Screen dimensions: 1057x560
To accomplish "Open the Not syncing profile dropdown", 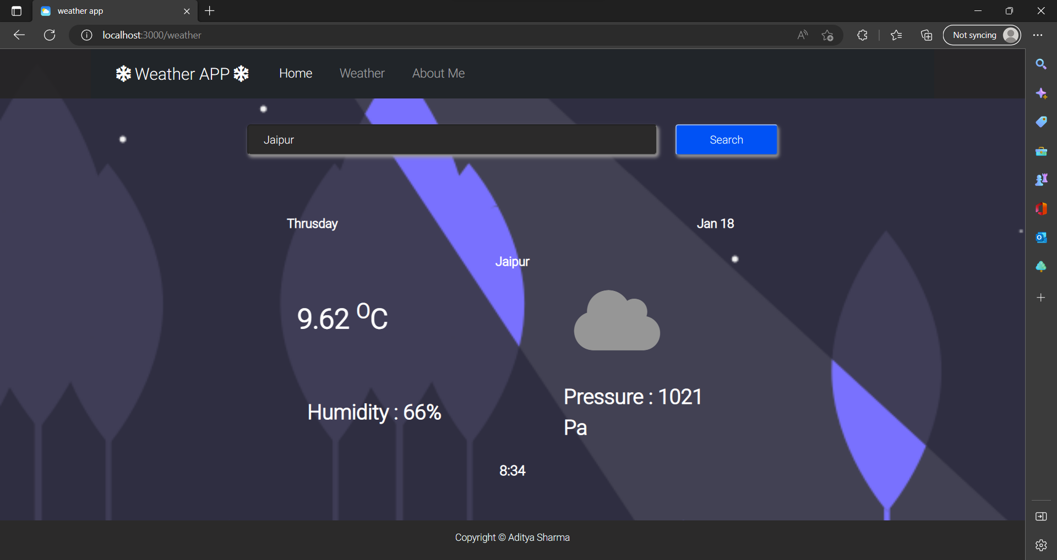I will (x=982, y=35).
